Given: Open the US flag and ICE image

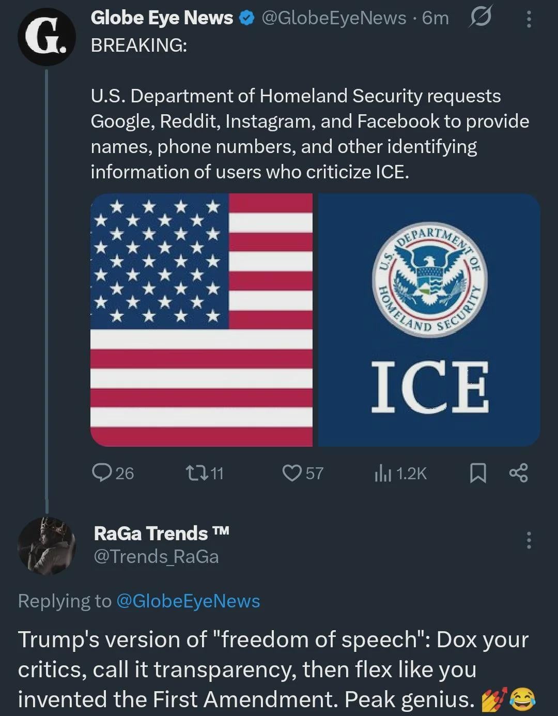Looking at the screenshot, I should [x=315, y=319].
